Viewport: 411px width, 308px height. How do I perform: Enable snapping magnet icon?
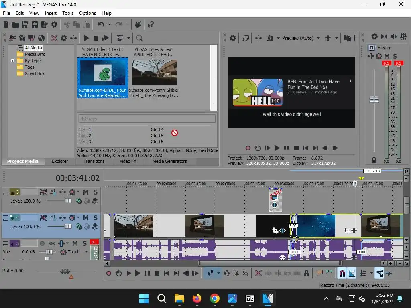coord(342,274)
